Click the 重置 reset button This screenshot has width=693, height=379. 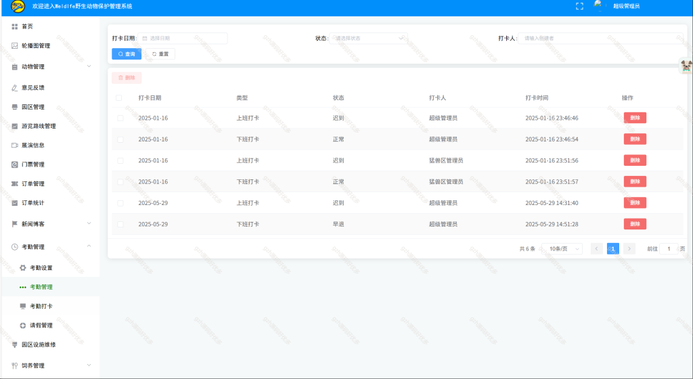pyautogui.click(x=160, y=54)
